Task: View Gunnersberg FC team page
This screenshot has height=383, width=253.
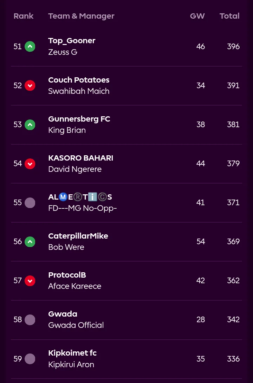Action: tap(79, 119)
